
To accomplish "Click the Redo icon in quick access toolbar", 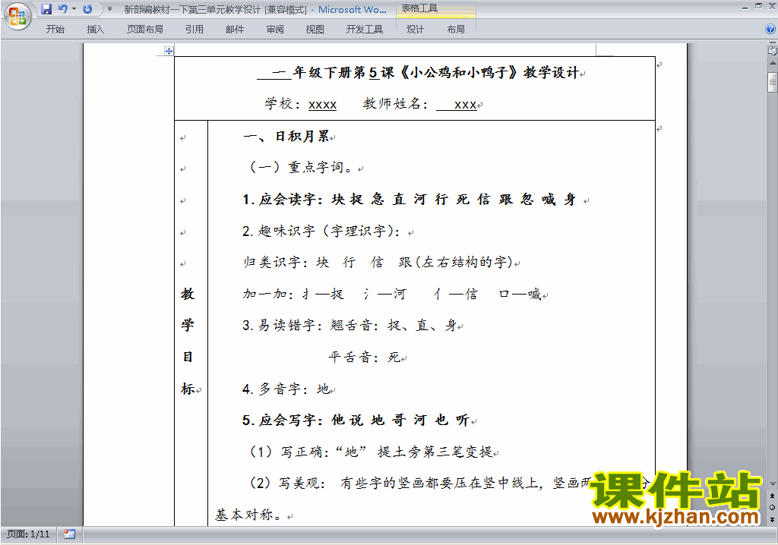I will (88, 9).
